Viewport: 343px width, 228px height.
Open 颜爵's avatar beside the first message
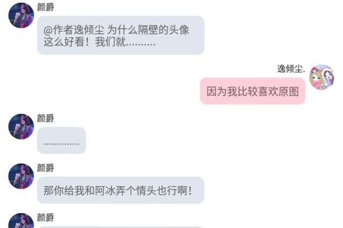[x=21, y=16]
